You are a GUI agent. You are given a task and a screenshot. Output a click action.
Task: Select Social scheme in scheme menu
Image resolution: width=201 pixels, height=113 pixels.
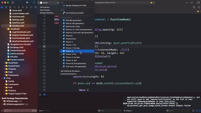[x=48, y=3]
